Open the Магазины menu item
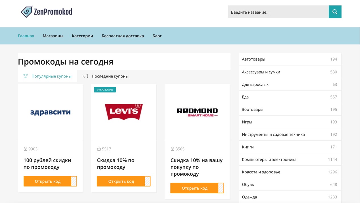 point(53,36)
